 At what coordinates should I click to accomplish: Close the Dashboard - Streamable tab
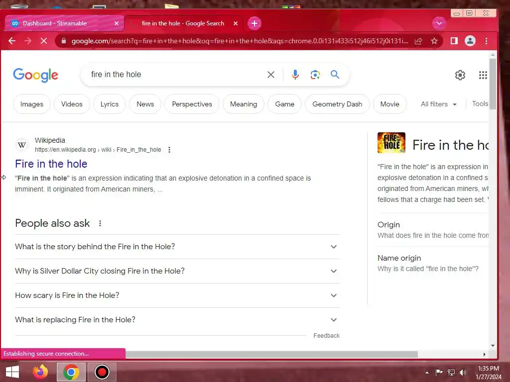click(117, 23)
